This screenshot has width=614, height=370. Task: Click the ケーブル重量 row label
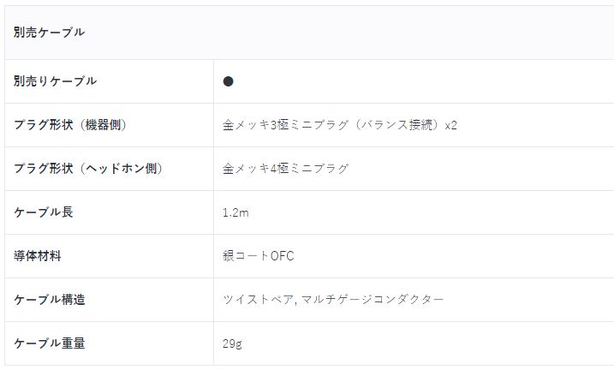[x=50, y=343]
